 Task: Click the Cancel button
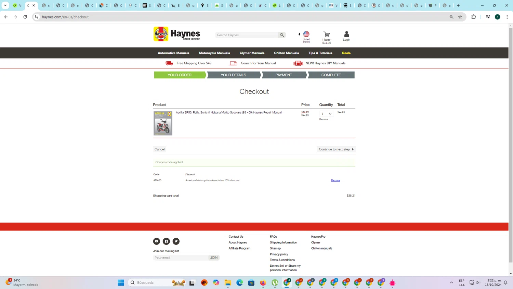coord(159,149)
